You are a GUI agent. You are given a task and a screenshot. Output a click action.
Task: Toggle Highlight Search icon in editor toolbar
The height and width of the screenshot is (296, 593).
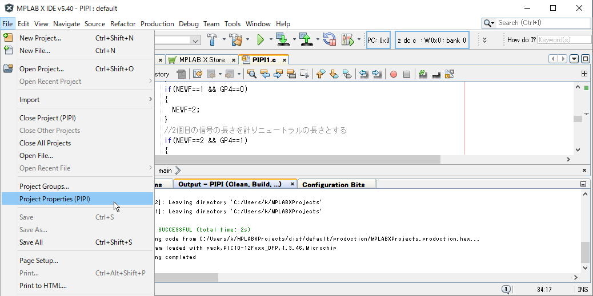point(291,74)
